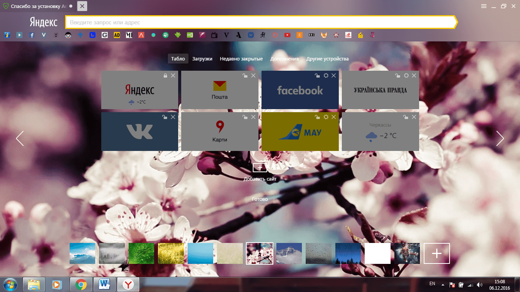This screenshot has height=292, width=520.
Task: Close the Спасибо за установку tab
Action: (x=82, y=6)
